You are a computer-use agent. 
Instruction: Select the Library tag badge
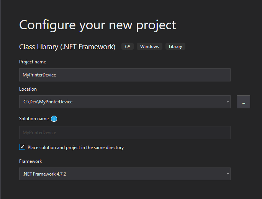175,46
